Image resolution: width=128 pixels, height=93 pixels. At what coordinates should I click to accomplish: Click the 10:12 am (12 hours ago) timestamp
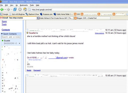pos(116,33)
